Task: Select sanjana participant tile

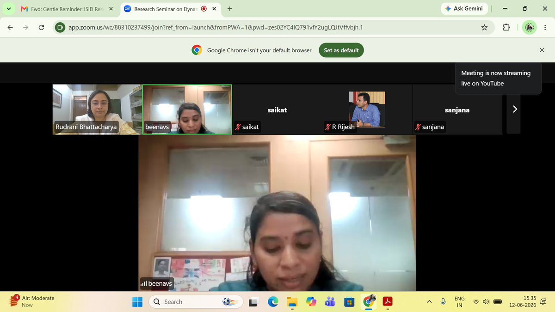Action: [x=457, y=109]
